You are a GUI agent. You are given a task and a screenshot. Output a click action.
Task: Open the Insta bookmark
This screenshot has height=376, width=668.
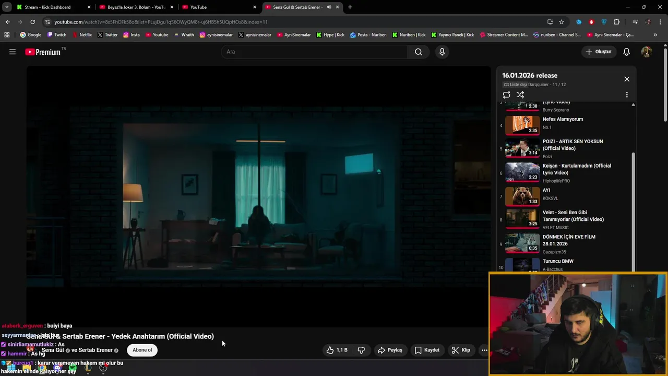coord(131,35)
